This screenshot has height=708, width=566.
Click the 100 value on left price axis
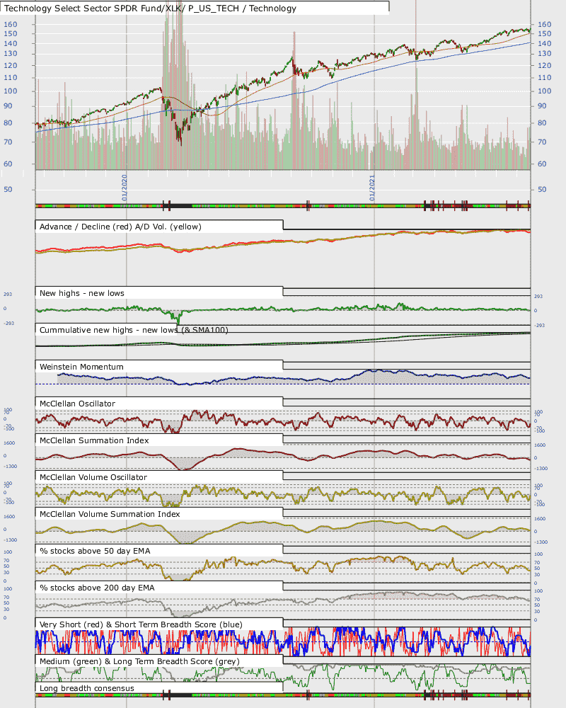11,91
